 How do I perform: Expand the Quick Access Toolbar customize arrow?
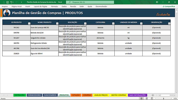point(21,2)
